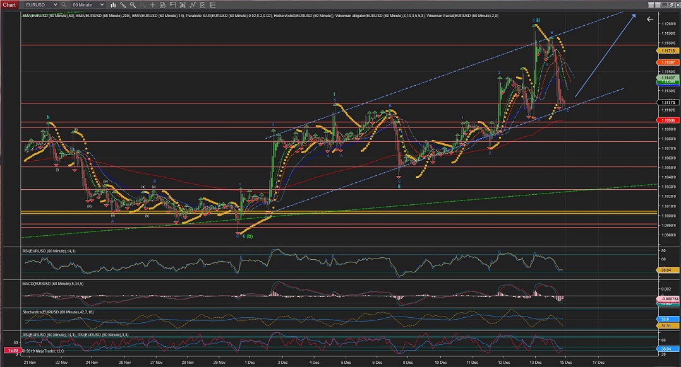Click the zoom out magnifier icon
This screenshot has width=681, height=367.
143,5
